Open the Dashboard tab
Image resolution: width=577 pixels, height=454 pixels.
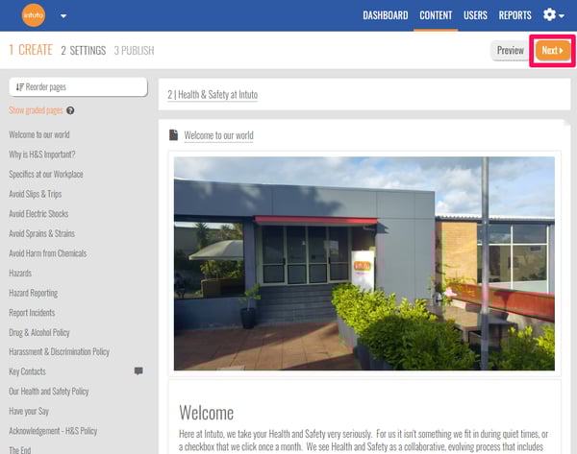[386, 15]
